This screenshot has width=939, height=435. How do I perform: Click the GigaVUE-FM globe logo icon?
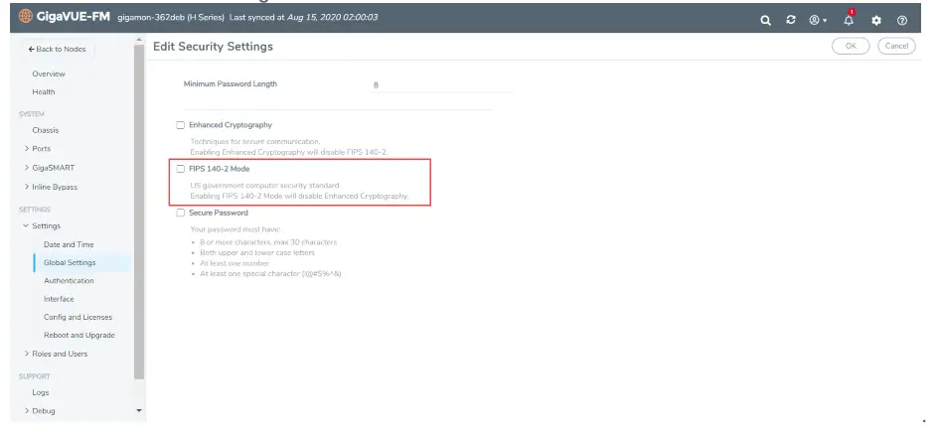pyautogui.click(x=26, y=16)
